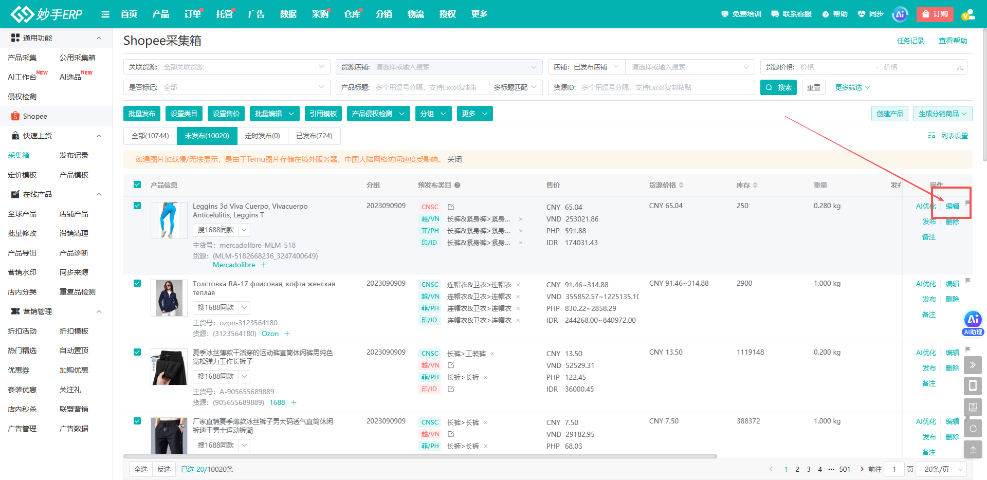Image resolution: width=987 pixels, height=480 pixels.
Task: Click the hamburger menu collapse icon
Action: [105, 14]
